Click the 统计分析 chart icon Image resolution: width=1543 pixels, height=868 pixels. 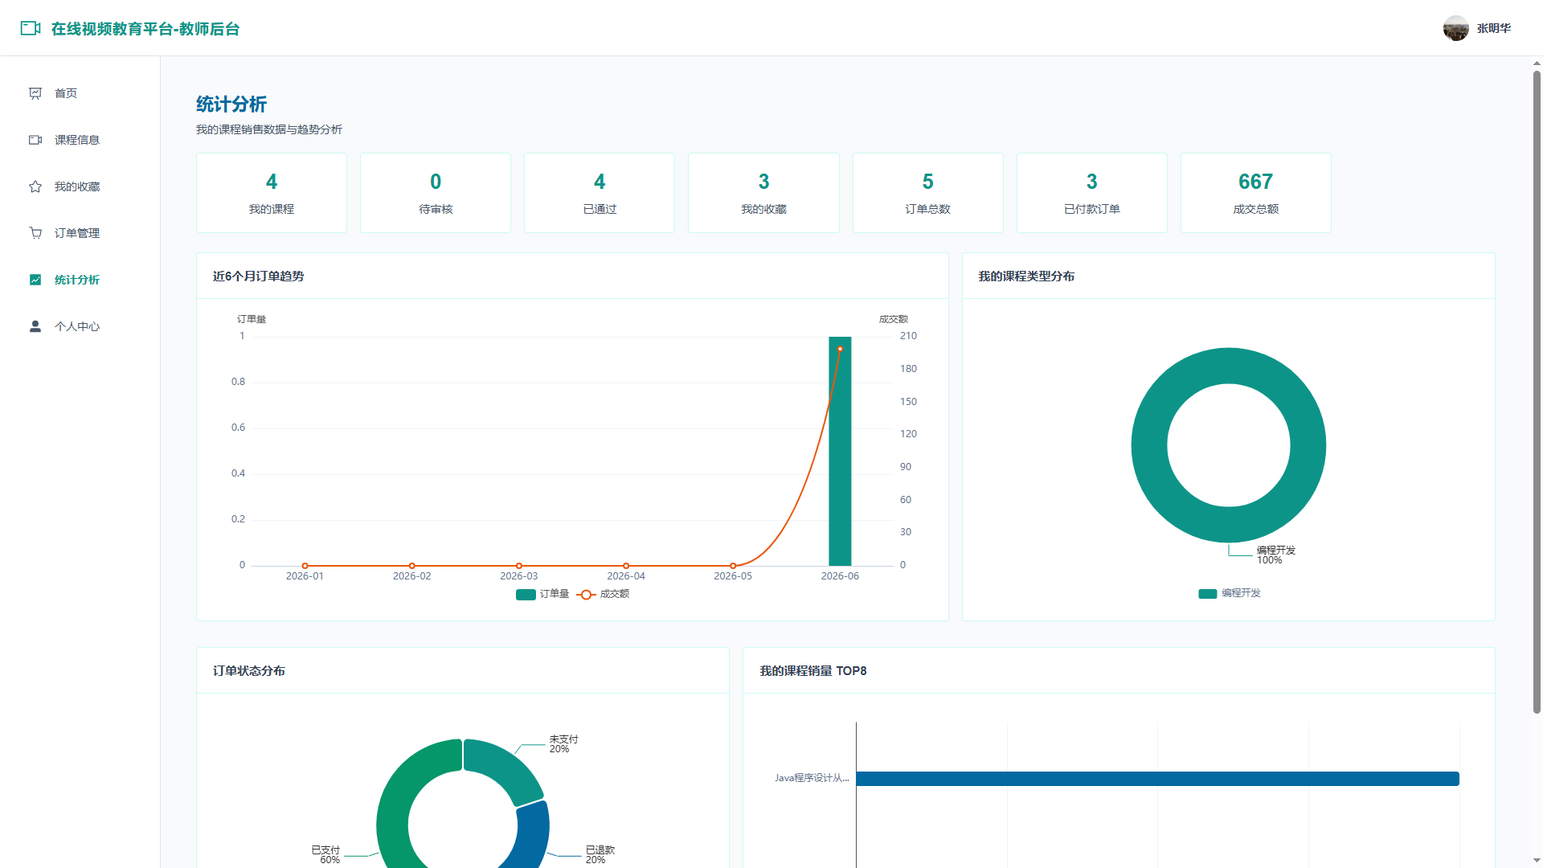point(35,280)
